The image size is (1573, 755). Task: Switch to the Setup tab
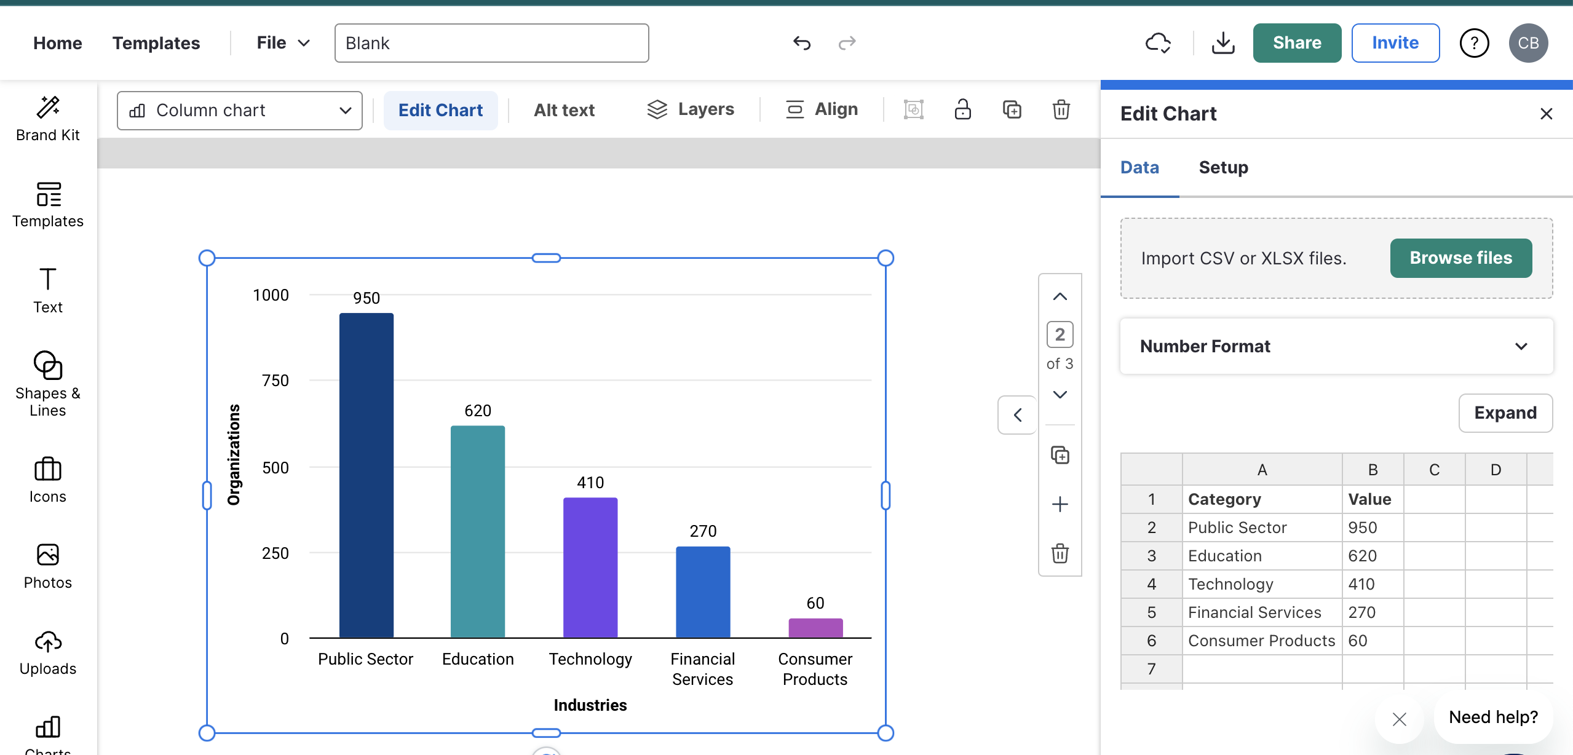(1223, 167)
